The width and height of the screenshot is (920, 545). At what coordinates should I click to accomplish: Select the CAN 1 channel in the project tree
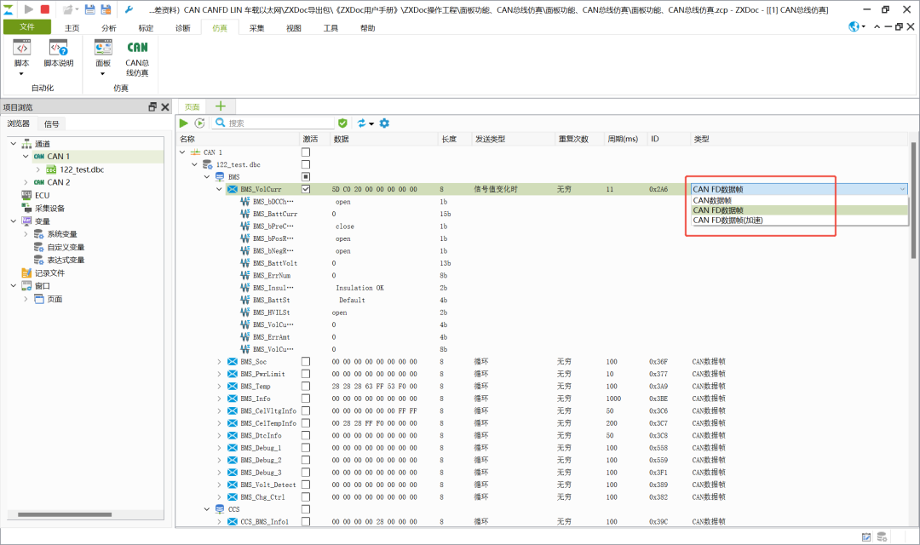58,156
